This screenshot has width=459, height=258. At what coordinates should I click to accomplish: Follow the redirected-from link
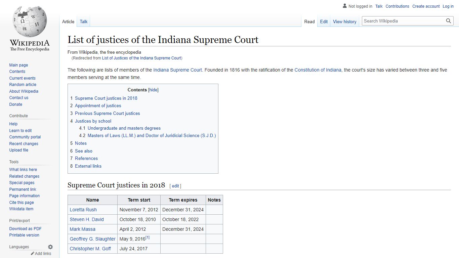(x=141, y=58)
